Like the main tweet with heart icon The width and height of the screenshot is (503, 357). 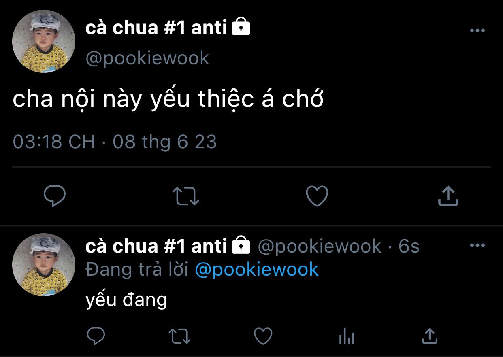tap(317, 196)
